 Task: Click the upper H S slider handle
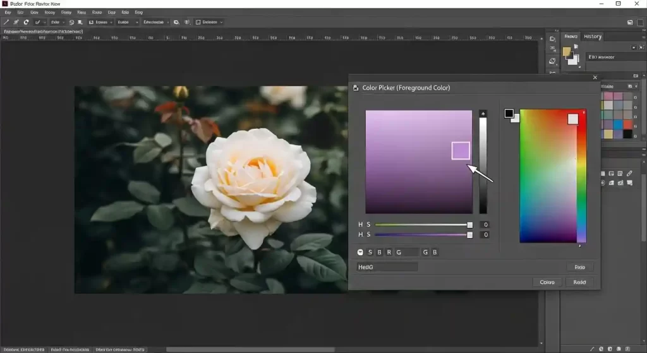(469, 225)
